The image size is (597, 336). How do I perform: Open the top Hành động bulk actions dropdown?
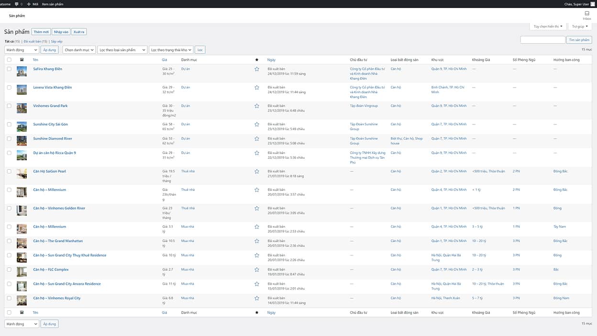coord(22,50)
